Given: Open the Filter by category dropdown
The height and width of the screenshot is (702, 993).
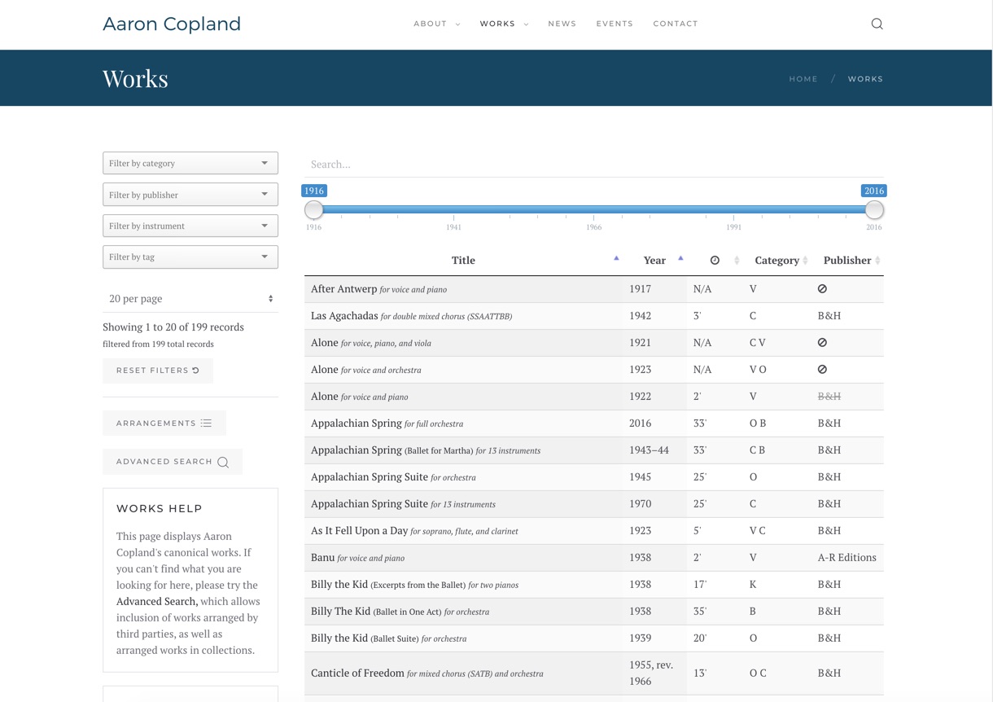Looking at the screenshot, I should click(x=190, y=163).
